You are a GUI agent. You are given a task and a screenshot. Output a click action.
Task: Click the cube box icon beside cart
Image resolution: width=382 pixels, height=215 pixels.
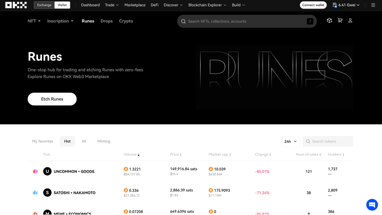pyautogui.click(x=329, y=21)
